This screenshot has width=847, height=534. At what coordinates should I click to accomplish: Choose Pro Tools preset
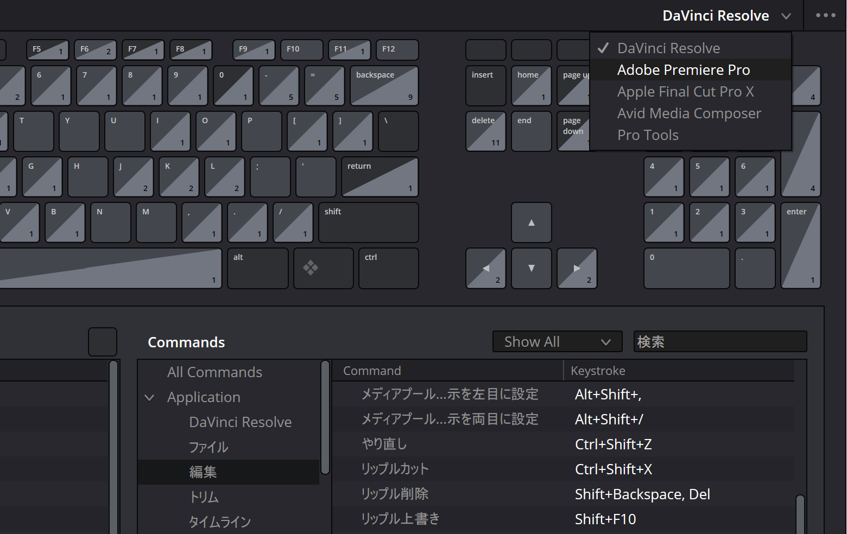click(x=691, y=135)
